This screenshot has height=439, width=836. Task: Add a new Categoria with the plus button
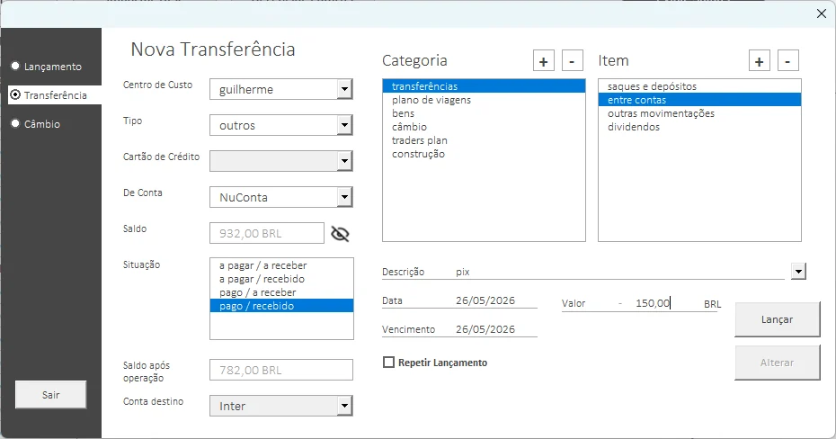click(543, 61)
